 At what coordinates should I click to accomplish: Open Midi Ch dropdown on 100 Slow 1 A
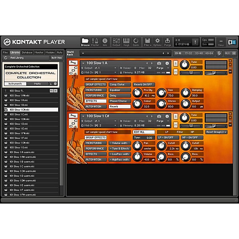point(99,72)
